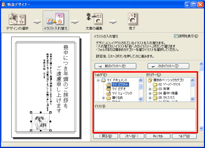Click the 特急デザイナー title bar app icon
205x148 pixels.
(4, 4)
